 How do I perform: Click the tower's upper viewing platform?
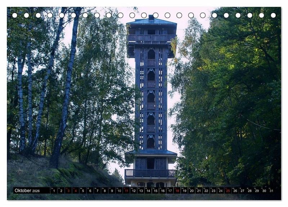[151, 38]
